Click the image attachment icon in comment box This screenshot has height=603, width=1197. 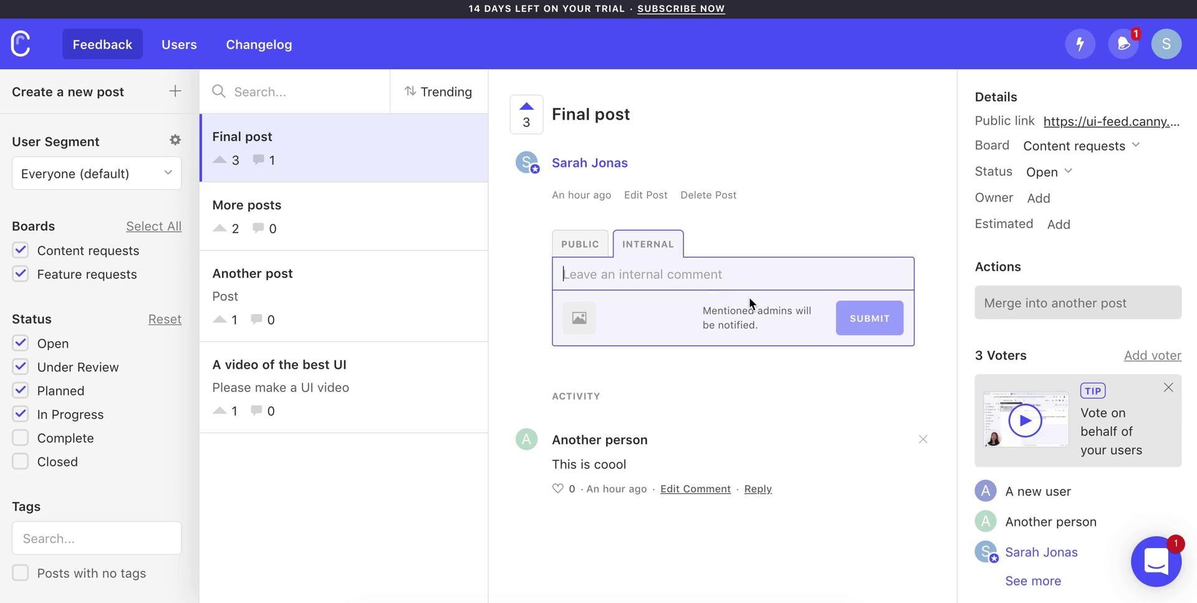(x=579, y=318)
